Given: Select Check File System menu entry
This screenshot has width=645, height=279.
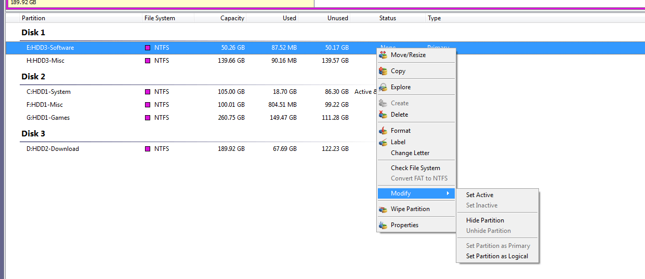Looking at the screenshot, I should pyautogui.click(x=416, y=168).
